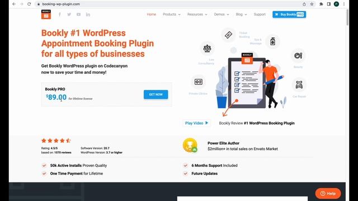
Task: Open the side panel icon in Chrome
Action: [329, 4]
